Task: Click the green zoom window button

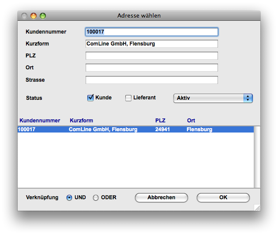Action: pos(43,16)
